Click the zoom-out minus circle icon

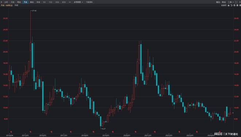coord(237,5)
